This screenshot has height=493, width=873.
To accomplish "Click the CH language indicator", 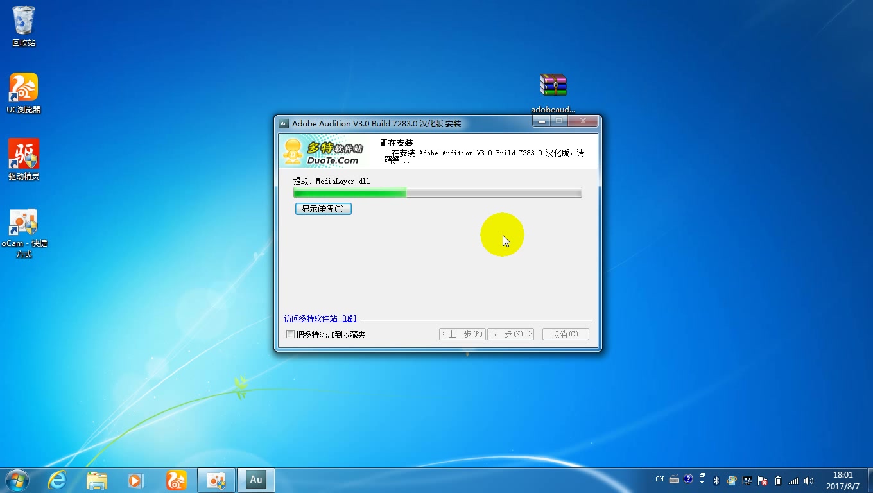I will click(660, 480).
